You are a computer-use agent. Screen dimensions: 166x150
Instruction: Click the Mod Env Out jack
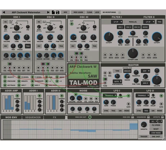tap(90, 117)
